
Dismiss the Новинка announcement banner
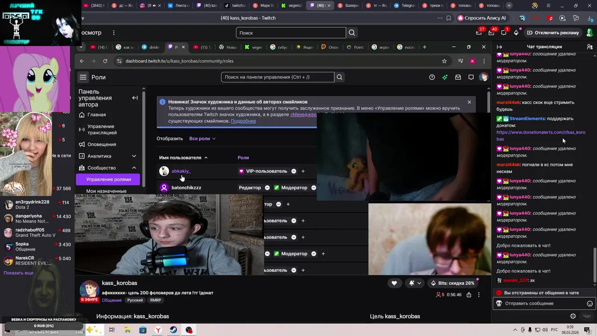point(469,102)
